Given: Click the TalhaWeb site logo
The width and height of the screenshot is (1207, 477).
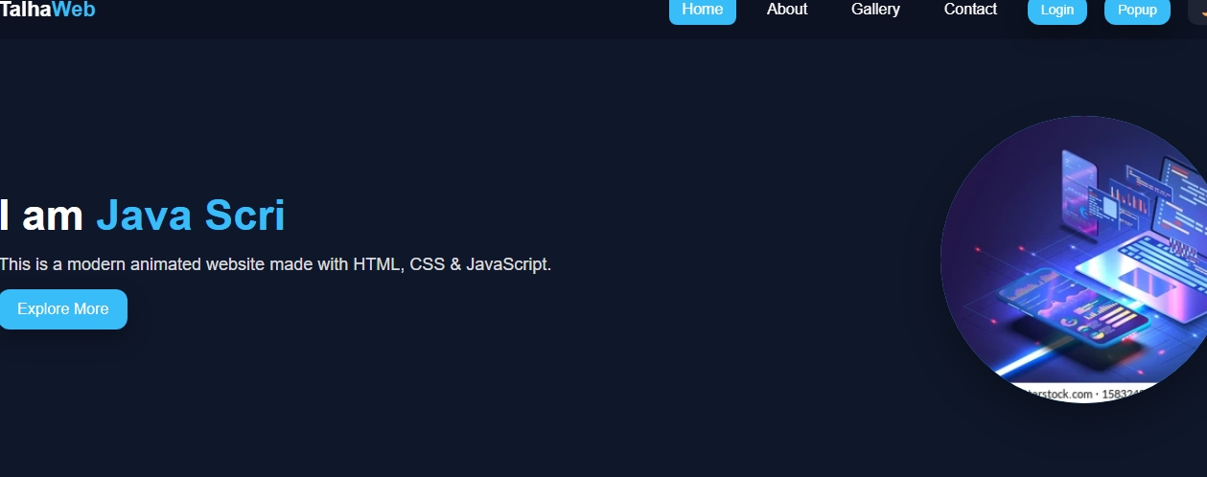Looking at the screenshot, I should tap(47, 10).
